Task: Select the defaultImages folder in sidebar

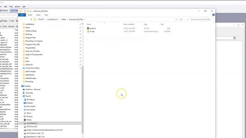Action: click(x=31, y=78)
